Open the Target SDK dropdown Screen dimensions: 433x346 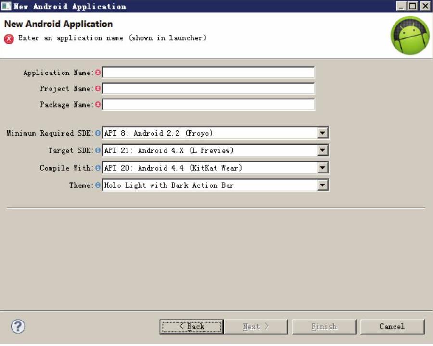pos(322,150)
